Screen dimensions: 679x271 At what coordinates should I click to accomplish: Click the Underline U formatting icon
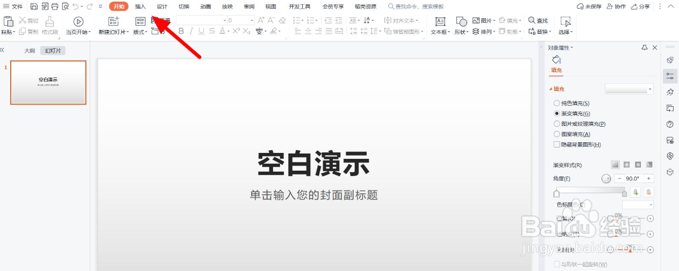201,31
